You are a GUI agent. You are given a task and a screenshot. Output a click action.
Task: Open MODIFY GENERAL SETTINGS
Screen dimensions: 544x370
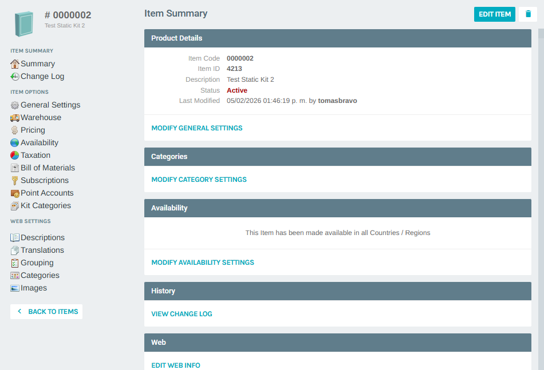tap(196, 128)
